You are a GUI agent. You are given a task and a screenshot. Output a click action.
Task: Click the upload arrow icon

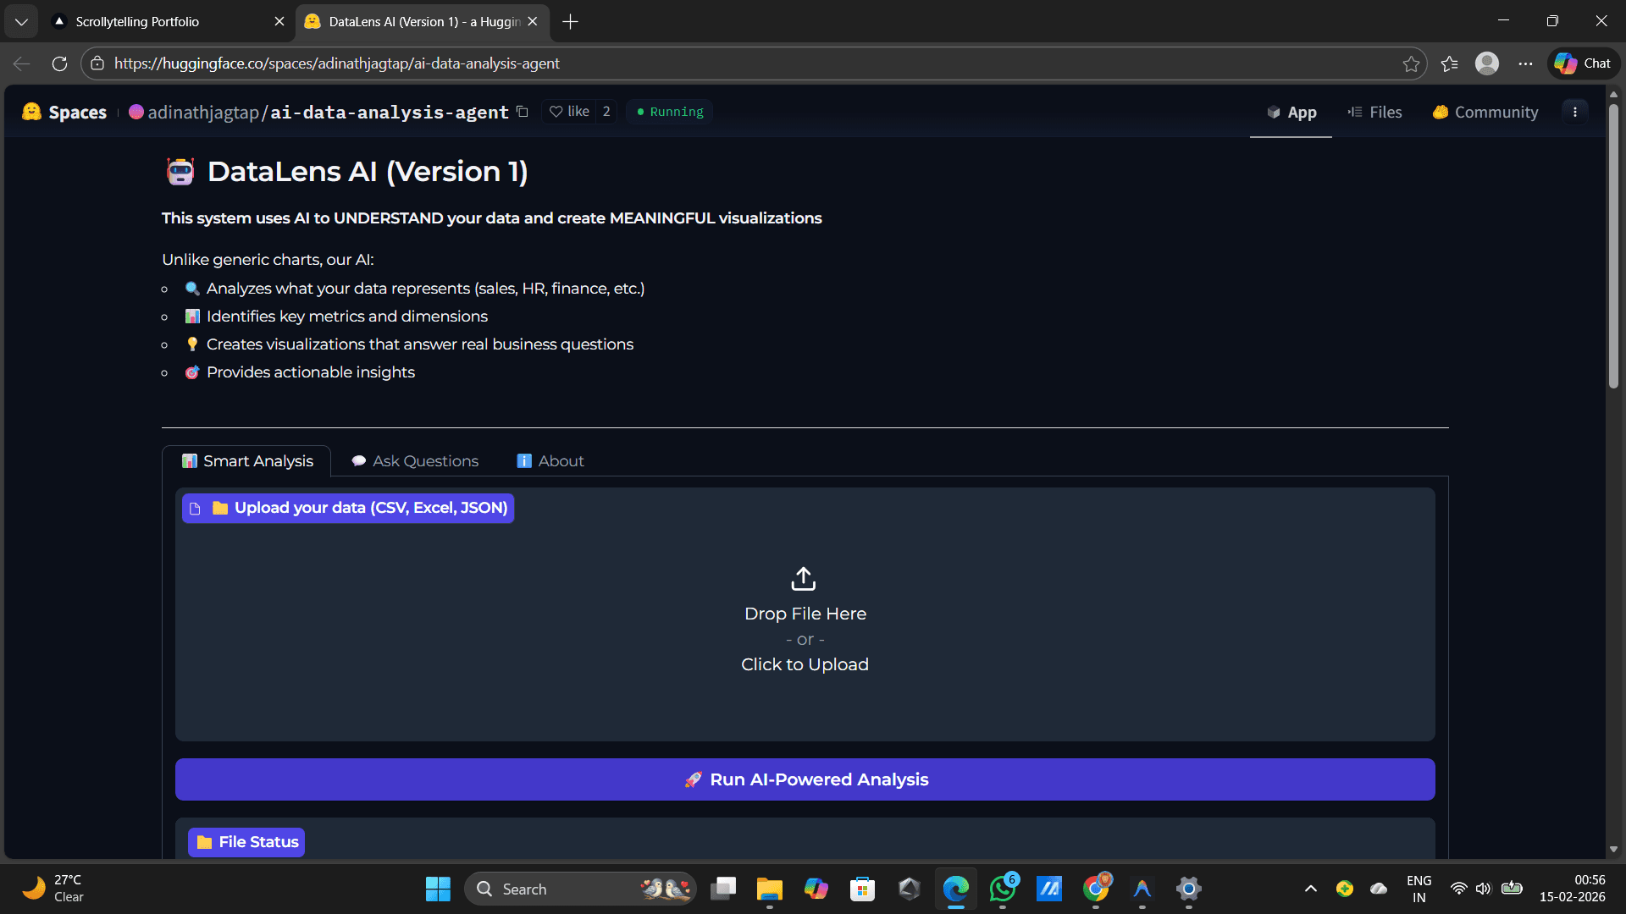pos(804,579)
